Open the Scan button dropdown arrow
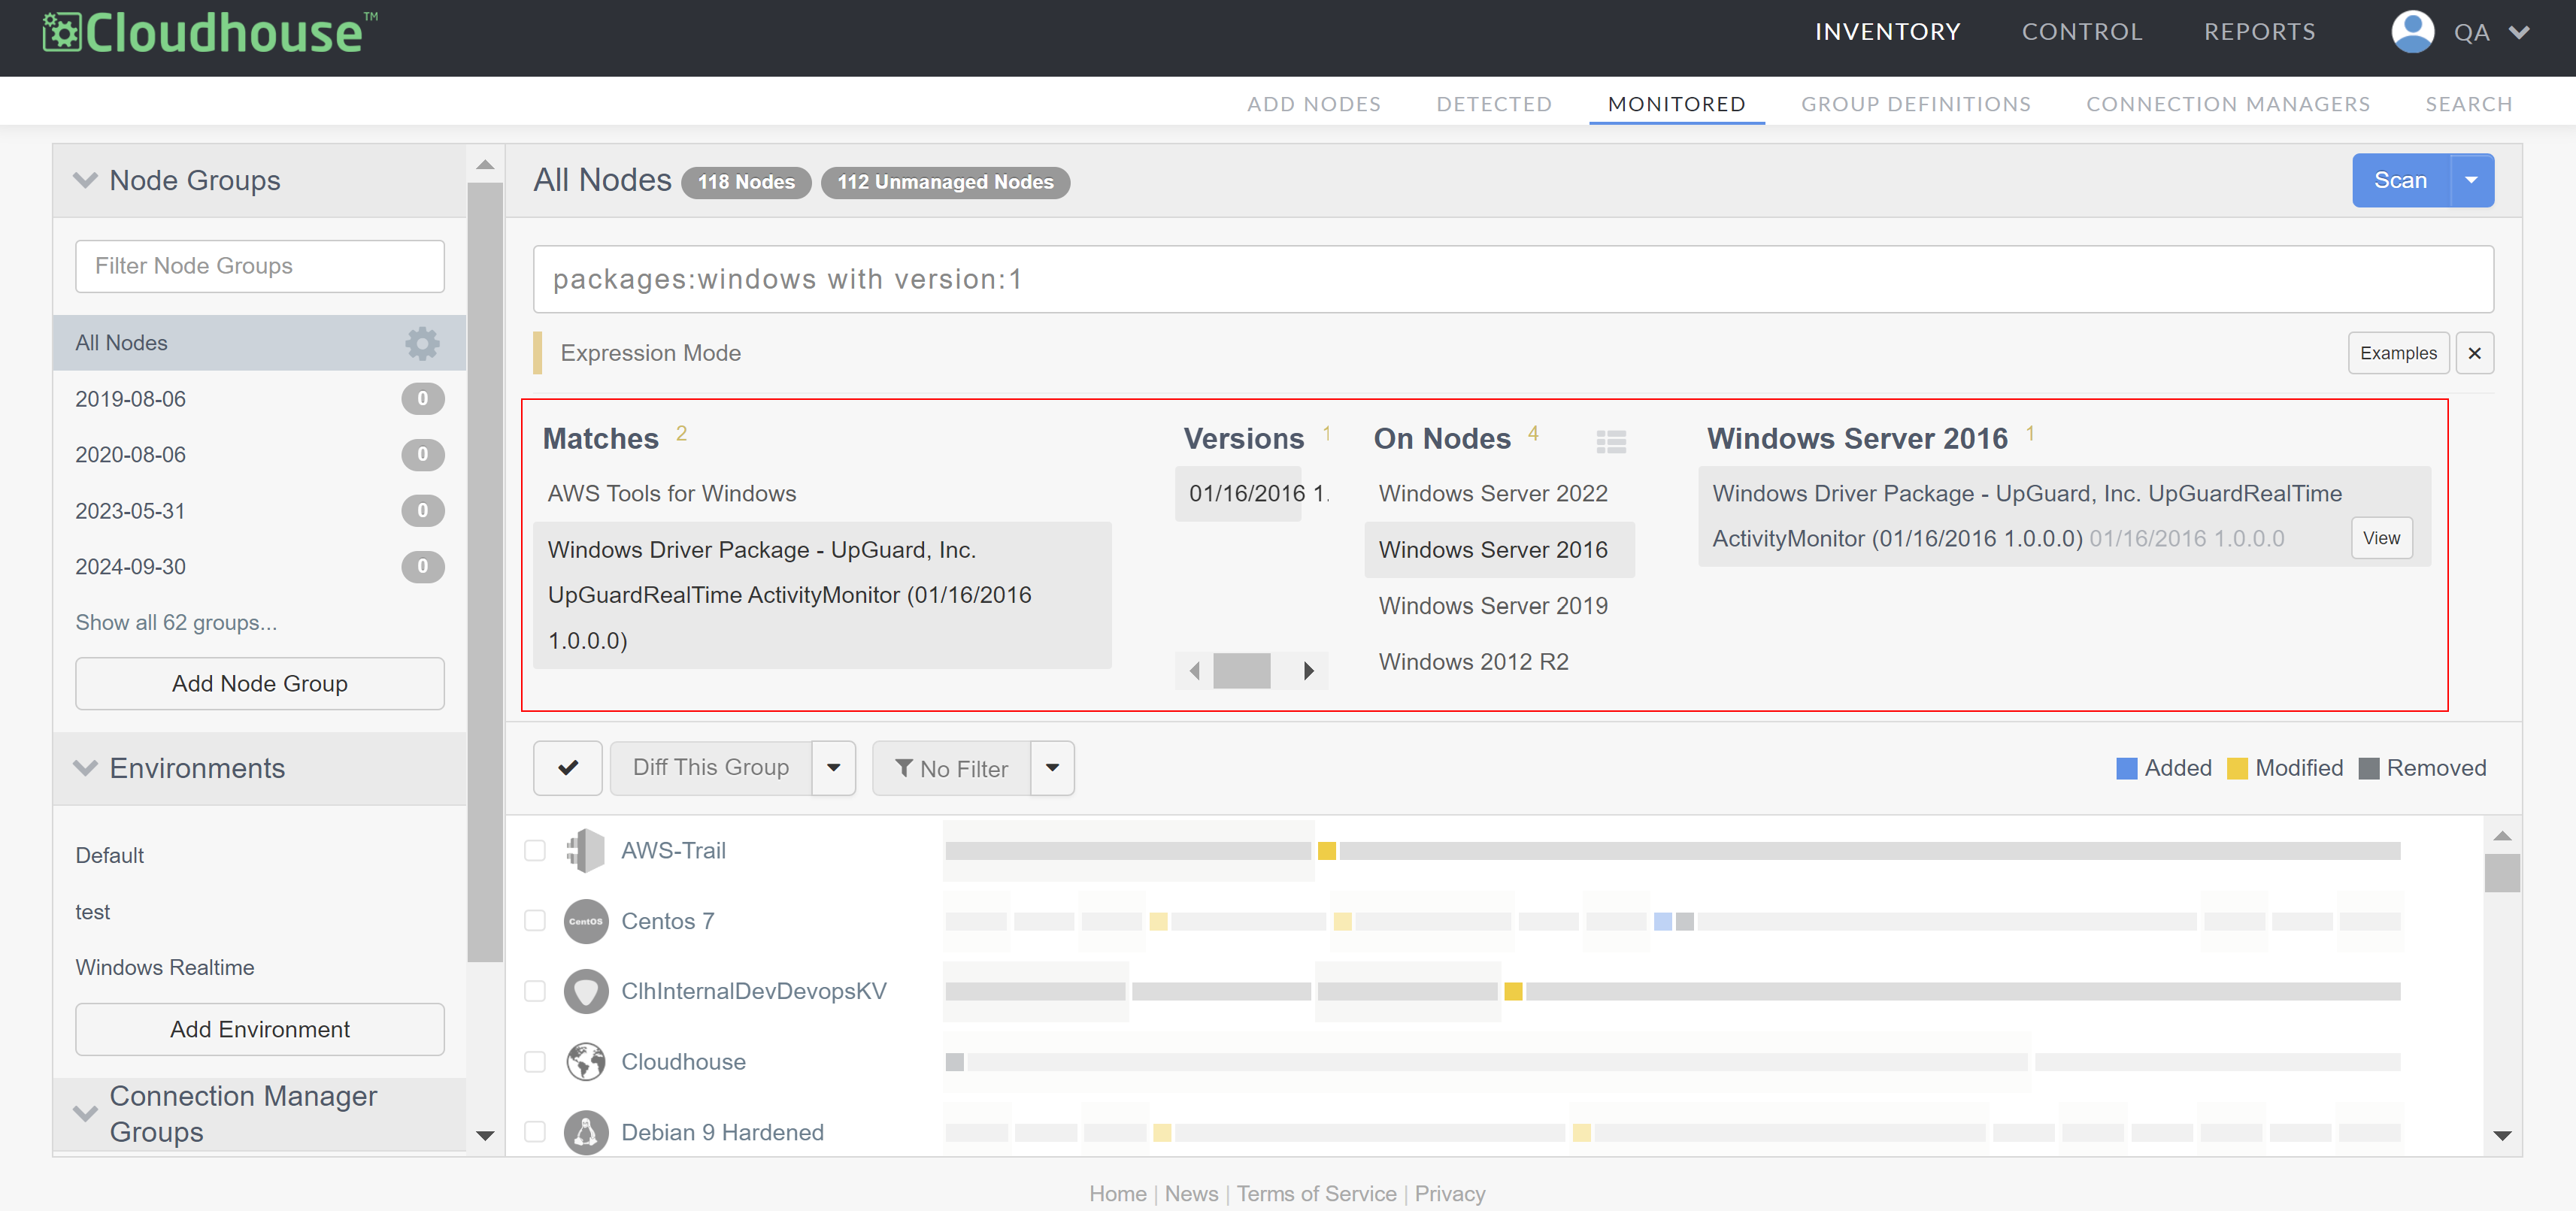This screenshot has height=1211, width=2576. pos(2471,181)
